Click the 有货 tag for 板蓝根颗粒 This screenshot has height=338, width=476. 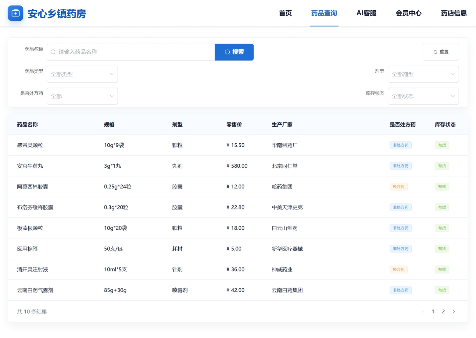[442, 228]
